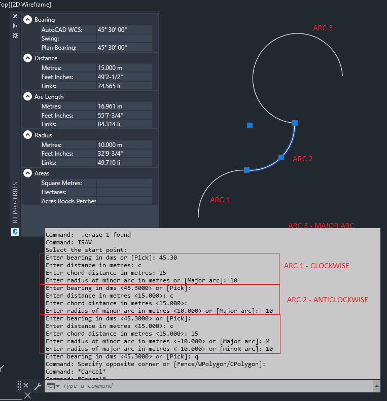Click the Plan Bearing value field
The width and height of the screenshot is (387, 401).
point(124,47)
